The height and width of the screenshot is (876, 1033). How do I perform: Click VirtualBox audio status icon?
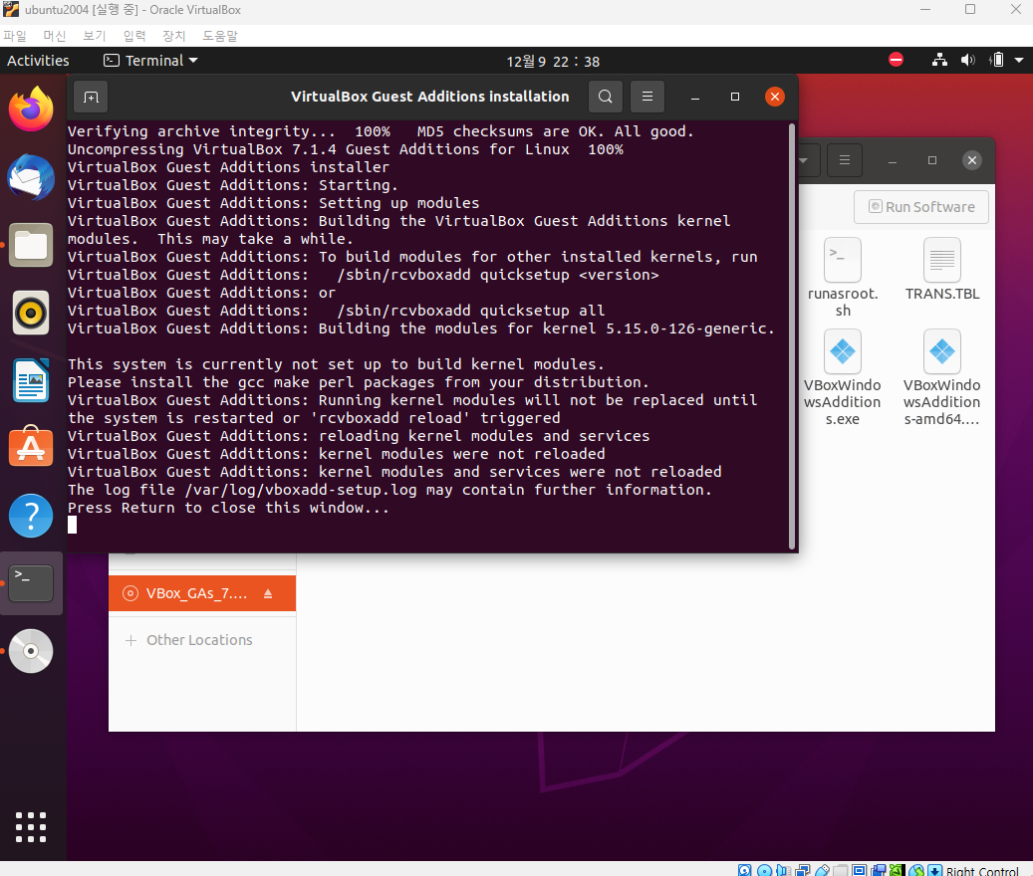(783, 870)
